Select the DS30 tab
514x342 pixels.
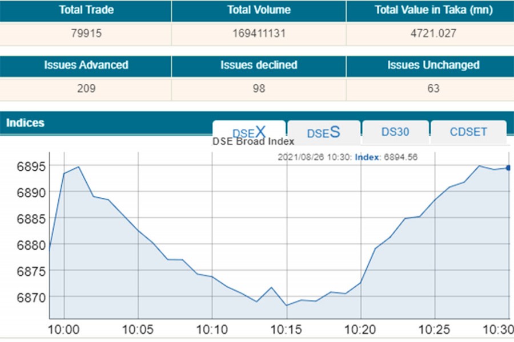[x=395, y=132]
